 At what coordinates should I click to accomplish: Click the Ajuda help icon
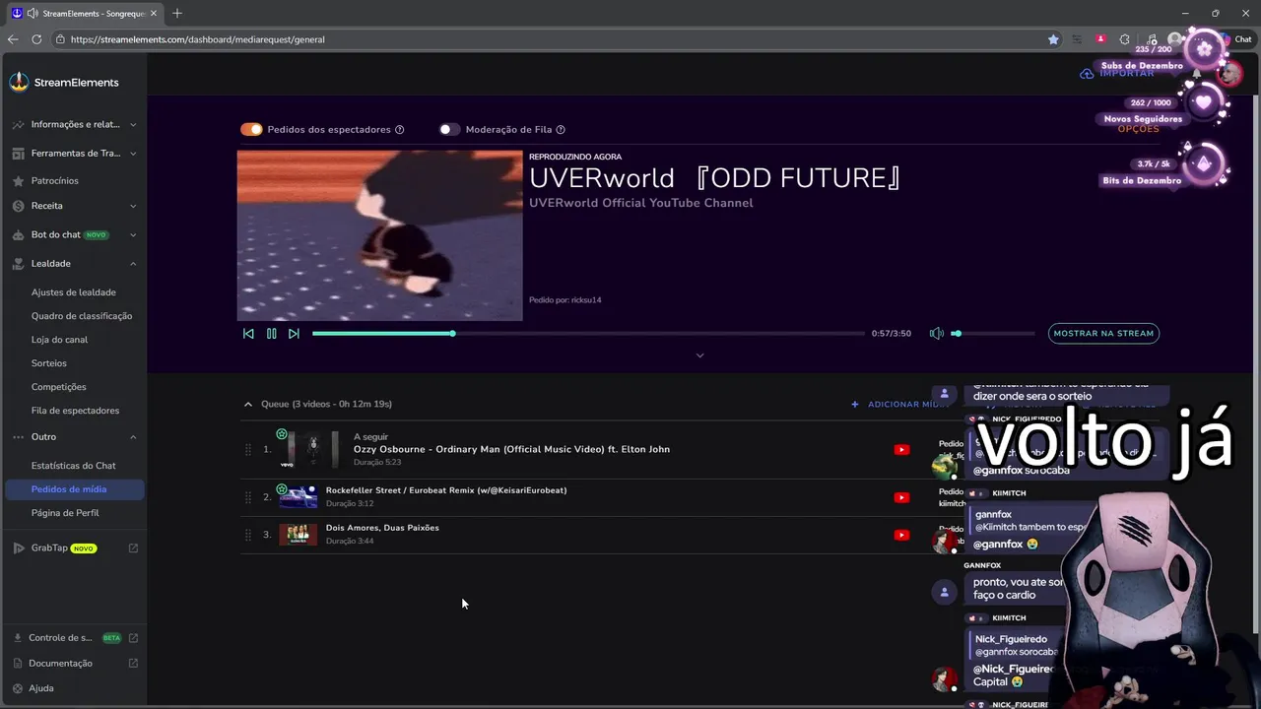coord(19,688)
